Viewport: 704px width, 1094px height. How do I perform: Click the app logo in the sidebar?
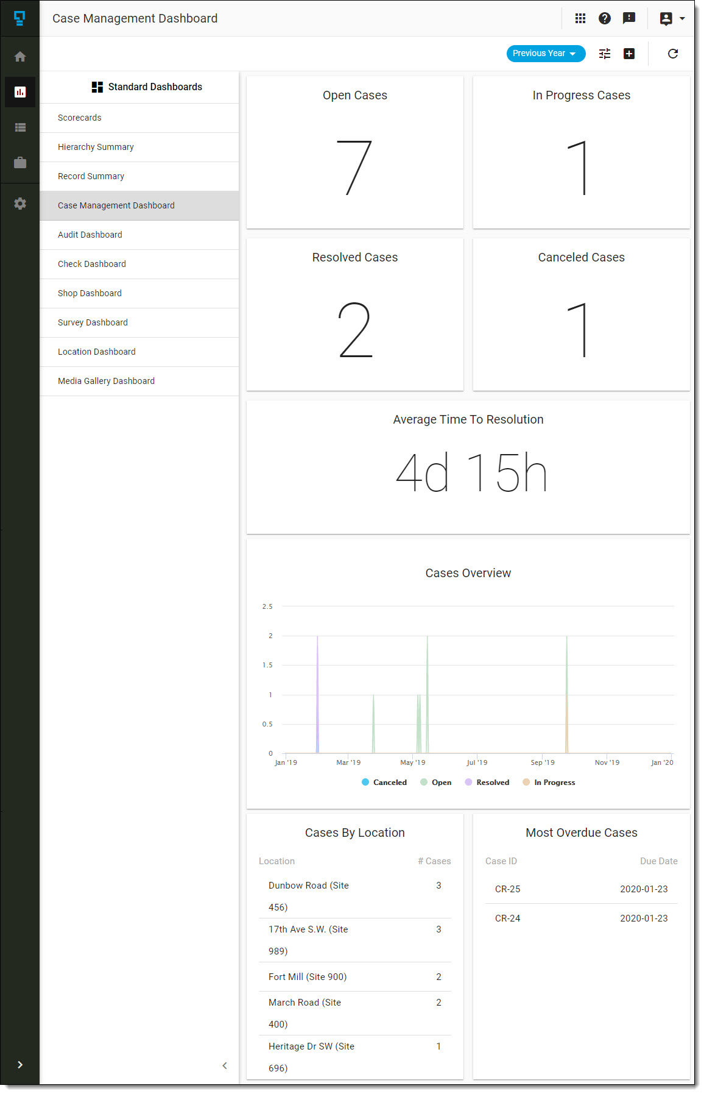[x=19, y=18]
